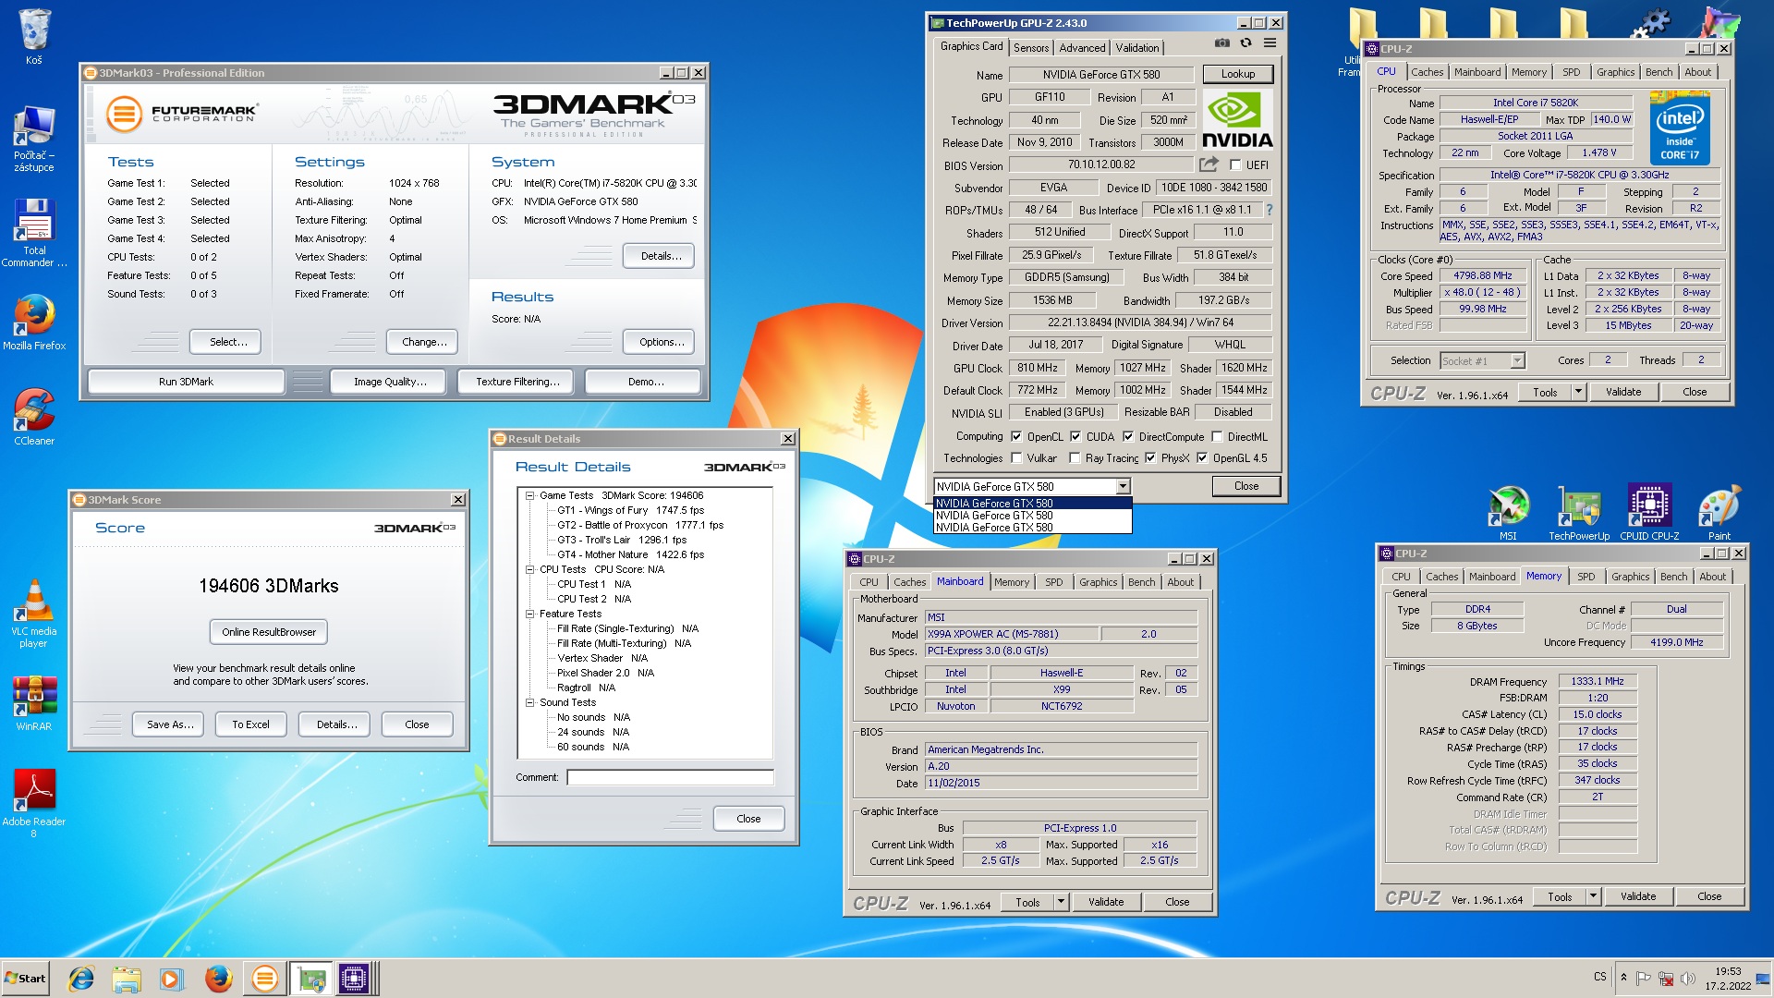This screenshot has height=998, width=1774.
Task: Select third GTX 580 entry in list
Action: tap(1032, 528)
